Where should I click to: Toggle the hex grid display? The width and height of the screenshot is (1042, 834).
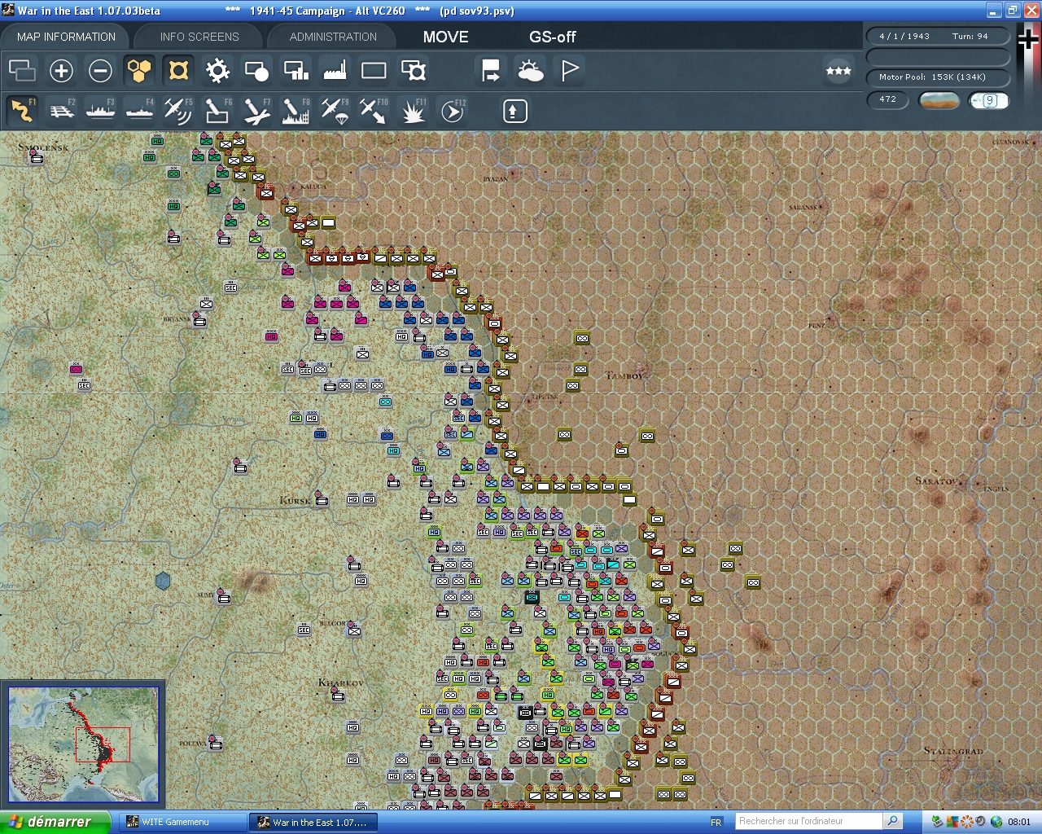click(139, 71)
